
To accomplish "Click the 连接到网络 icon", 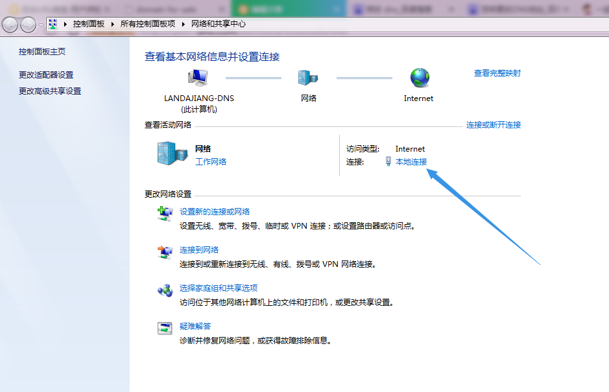I will (x=165, y=253).
